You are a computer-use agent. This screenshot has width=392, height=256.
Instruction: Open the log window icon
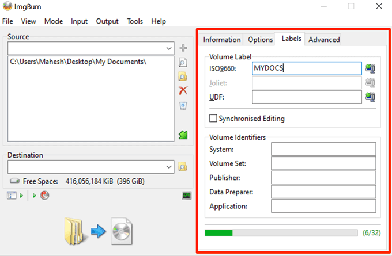pos(187,196)
